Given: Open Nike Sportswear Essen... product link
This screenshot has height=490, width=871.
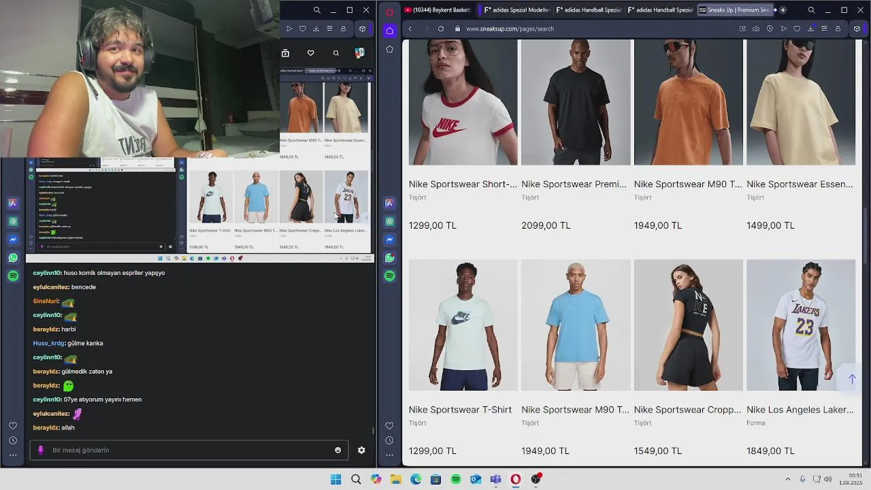Looking at the screenshot, I should (800, 184).
